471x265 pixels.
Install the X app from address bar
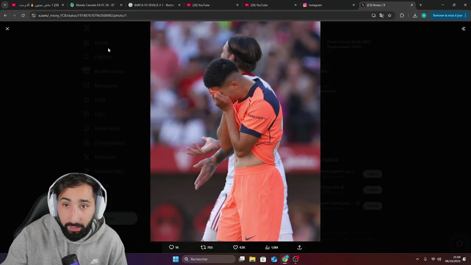[x=373, y=15]
